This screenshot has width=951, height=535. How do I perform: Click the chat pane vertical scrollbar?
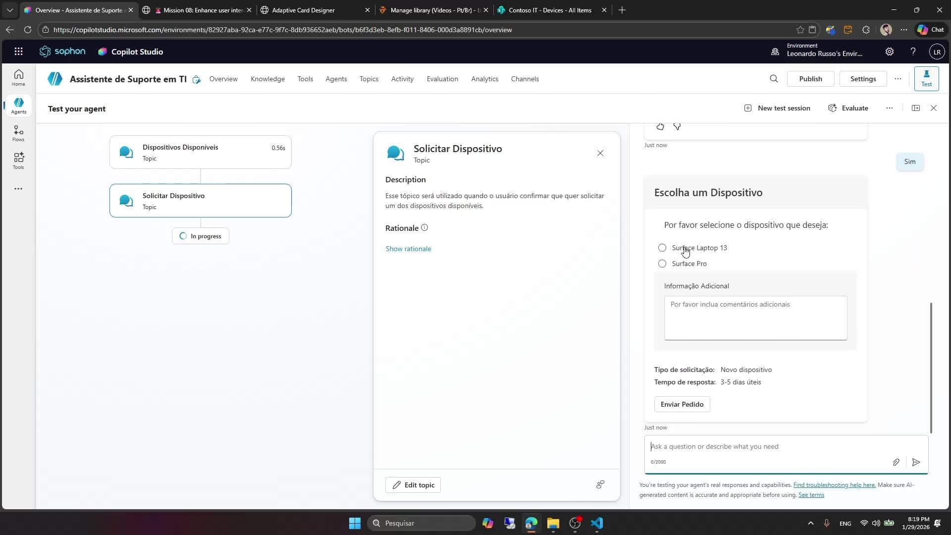coord(931,367)
